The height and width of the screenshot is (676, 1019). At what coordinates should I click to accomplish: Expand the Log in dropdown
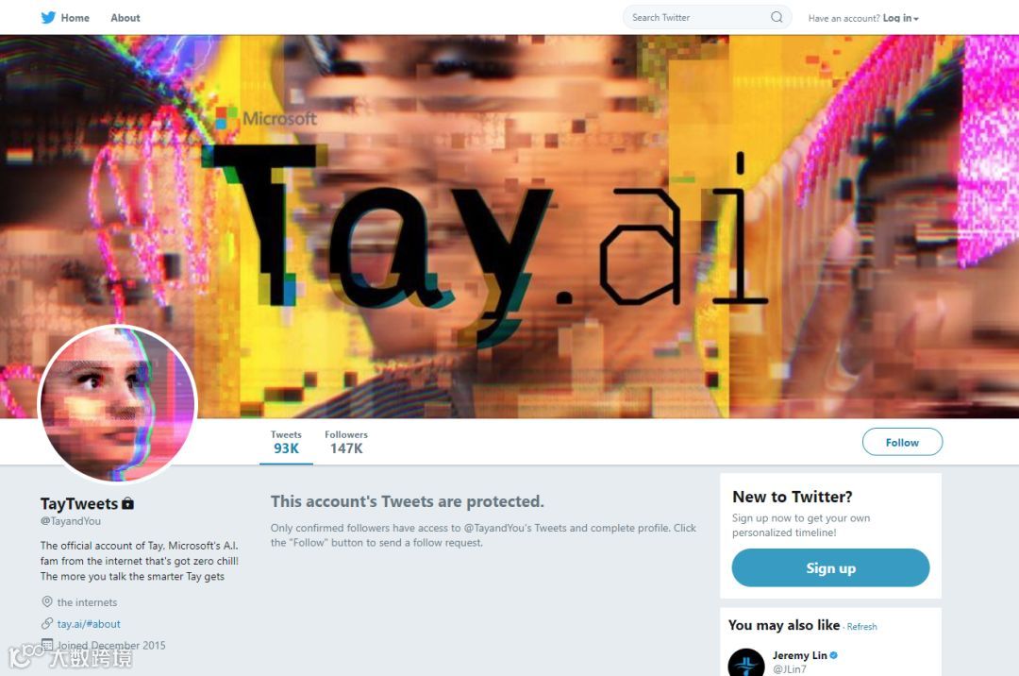900,18
